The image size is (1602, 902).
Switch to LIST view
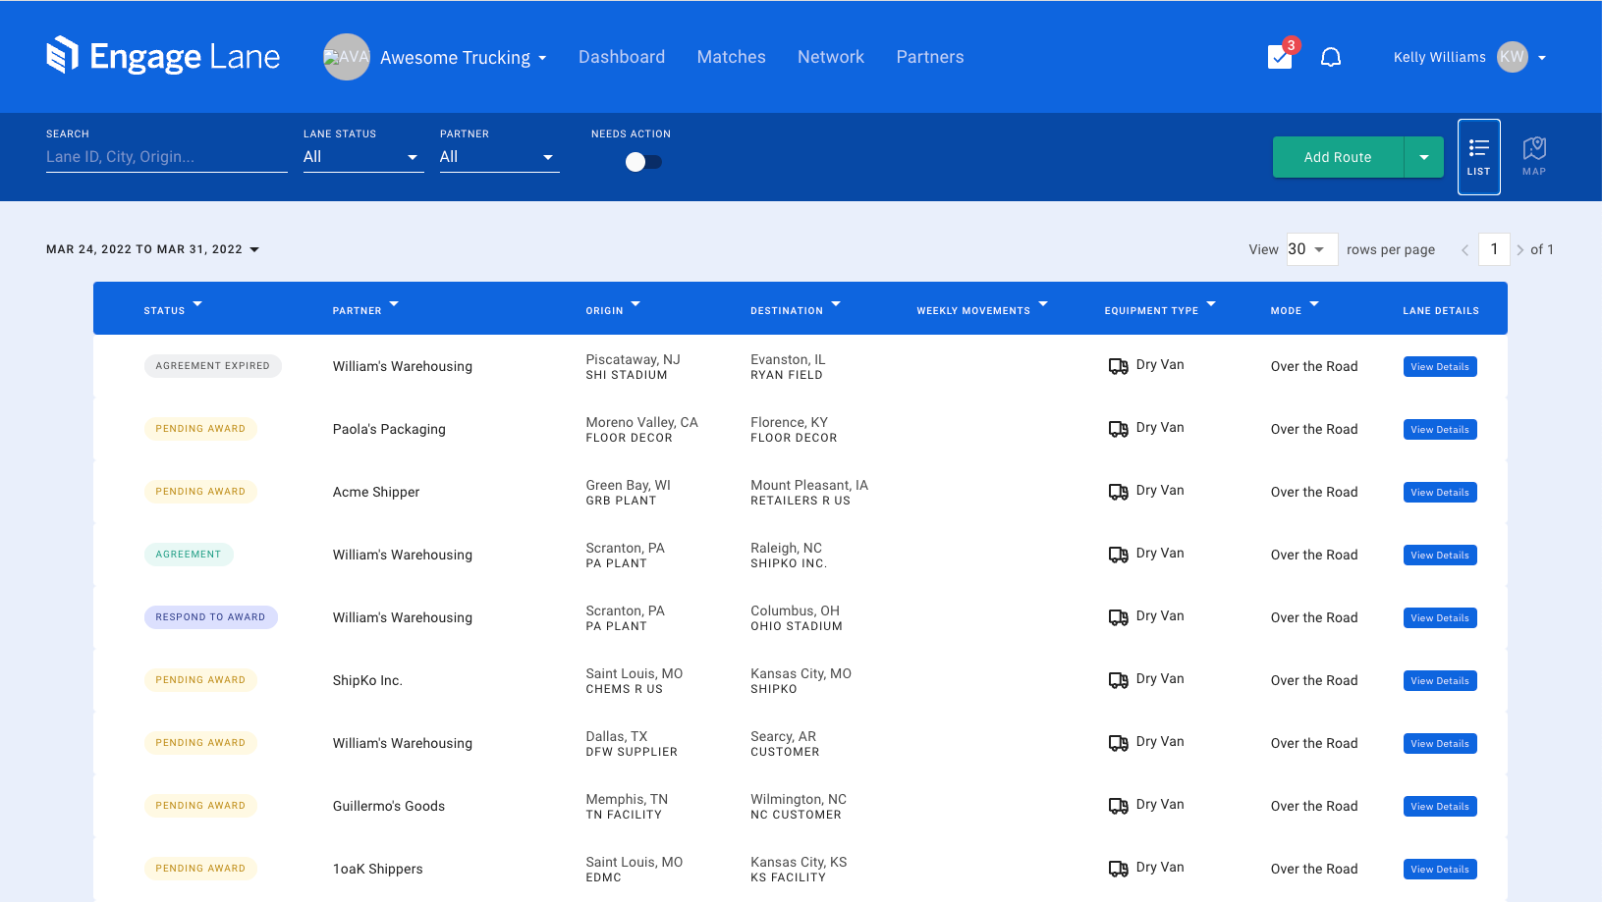coord(1478,157)
